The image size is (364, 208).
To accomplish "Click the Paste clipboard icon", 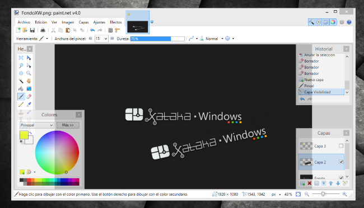I will point(68,30).
